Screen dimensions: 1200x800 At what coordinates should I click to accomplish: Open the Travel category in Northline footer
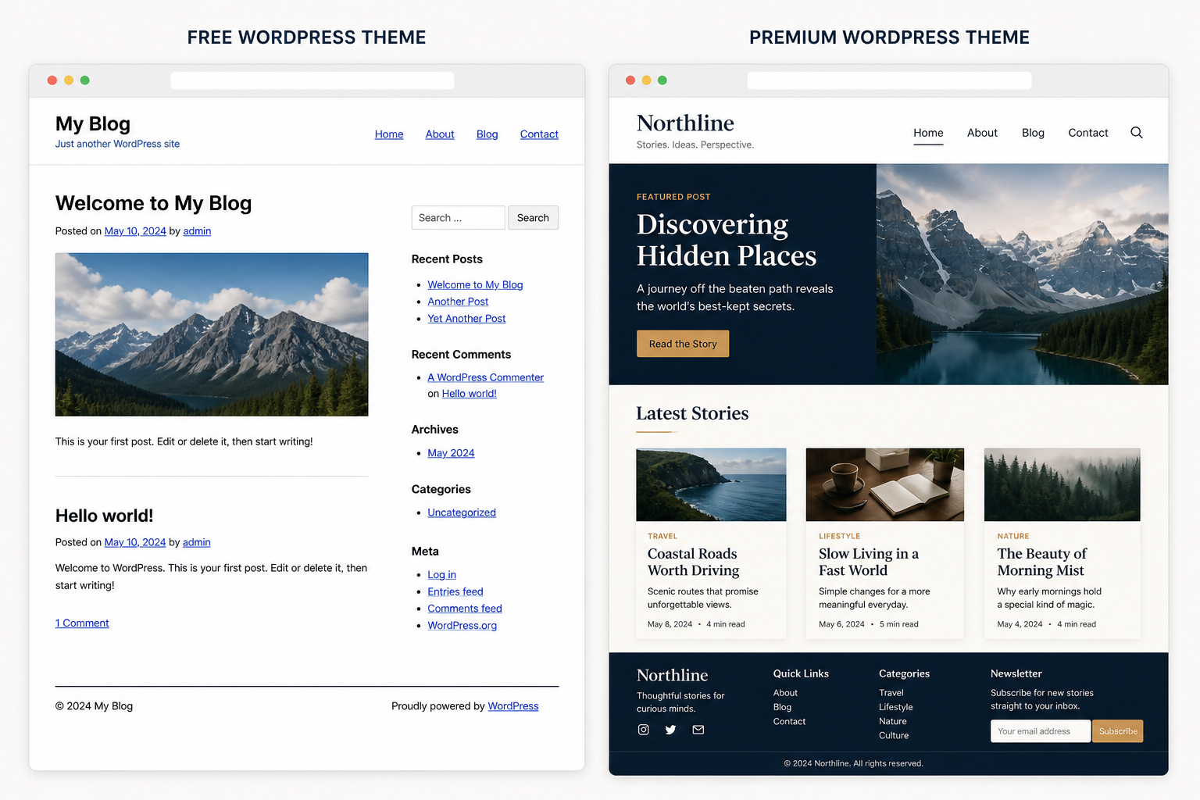[x=891, y=693]
